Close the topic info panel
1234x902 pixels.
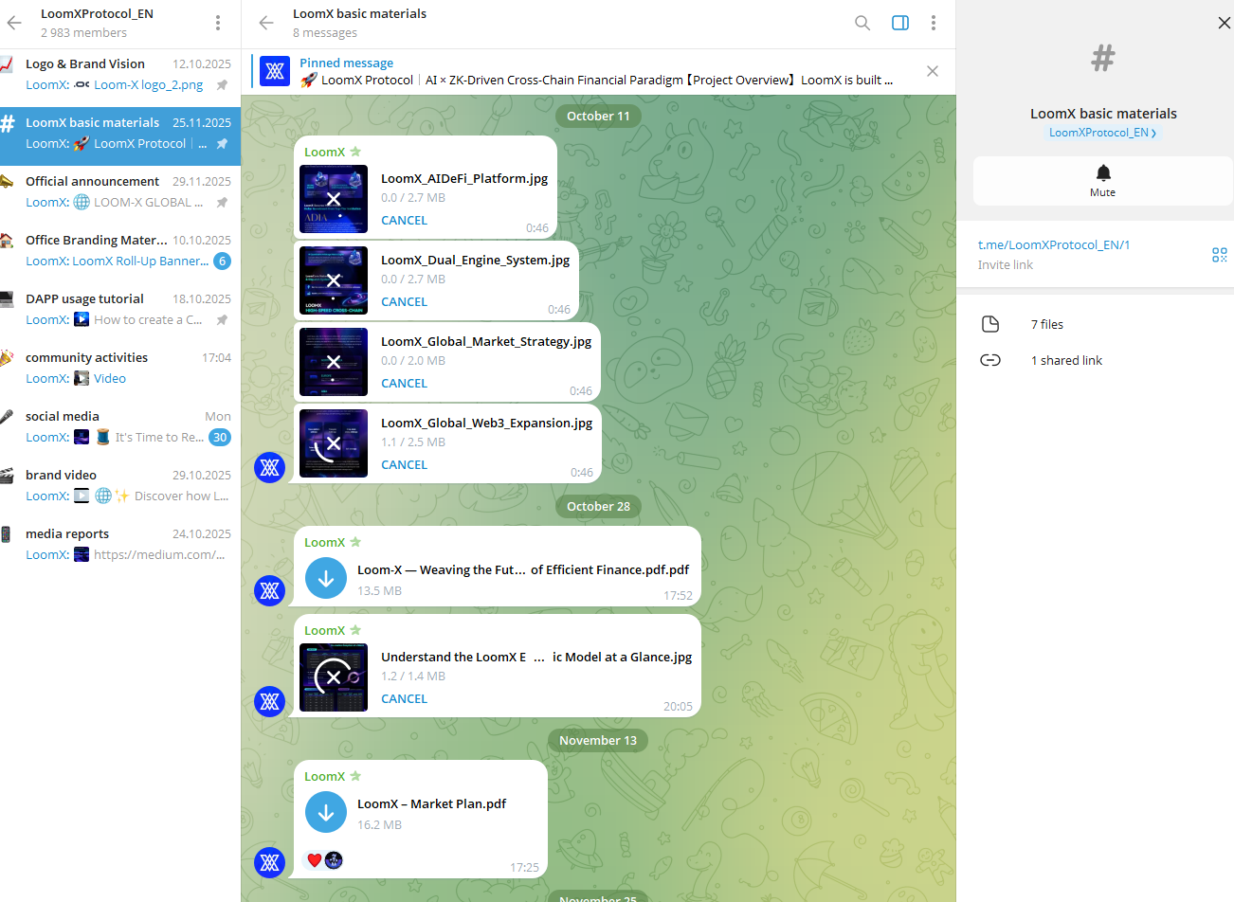(x=1224, y=23)
